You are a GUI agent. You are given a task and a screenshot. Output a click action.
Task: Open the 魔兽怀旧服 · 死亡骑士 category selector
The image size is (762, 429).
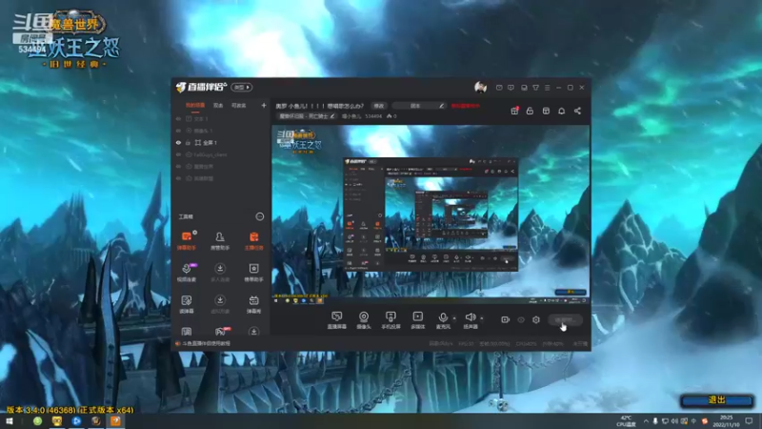pos(306,116)
